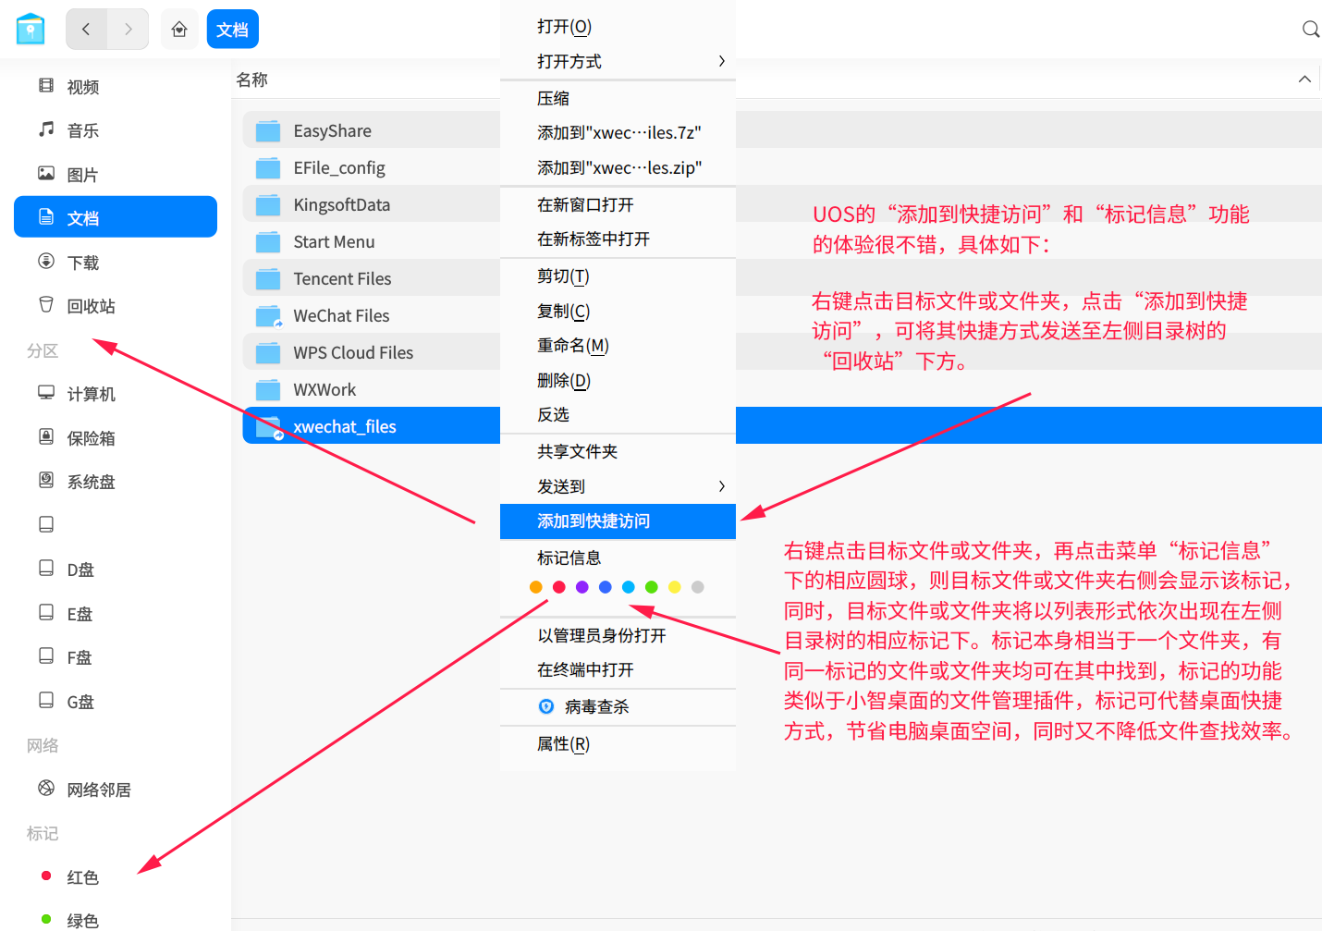Select the xwechat_files folder row
This screenshot has width=1322, height=931.
click(371, 426)
